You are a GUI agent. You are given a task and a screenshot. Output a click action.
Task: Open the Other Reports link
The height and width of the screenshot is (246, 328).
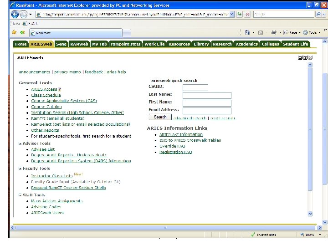[45, 130]
